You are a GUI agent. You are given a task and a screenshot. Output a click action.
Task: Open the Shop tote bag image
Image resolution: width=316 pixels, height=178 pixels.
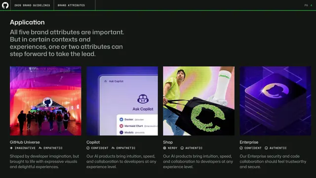coord(198,101)
